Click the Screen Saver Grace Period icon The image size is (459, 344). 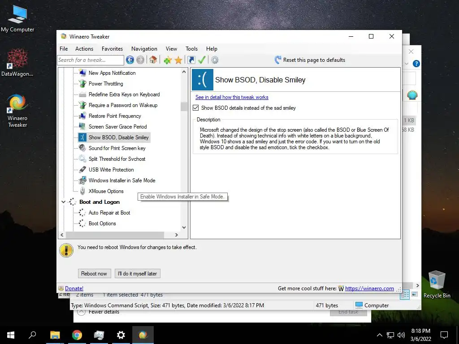(x=82, y=126)
